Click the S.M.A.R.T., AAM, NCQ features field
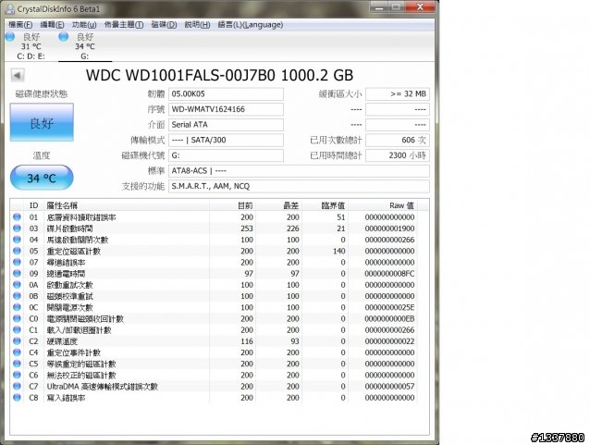This screenshot has height=445, width=590. pos(299,186)
